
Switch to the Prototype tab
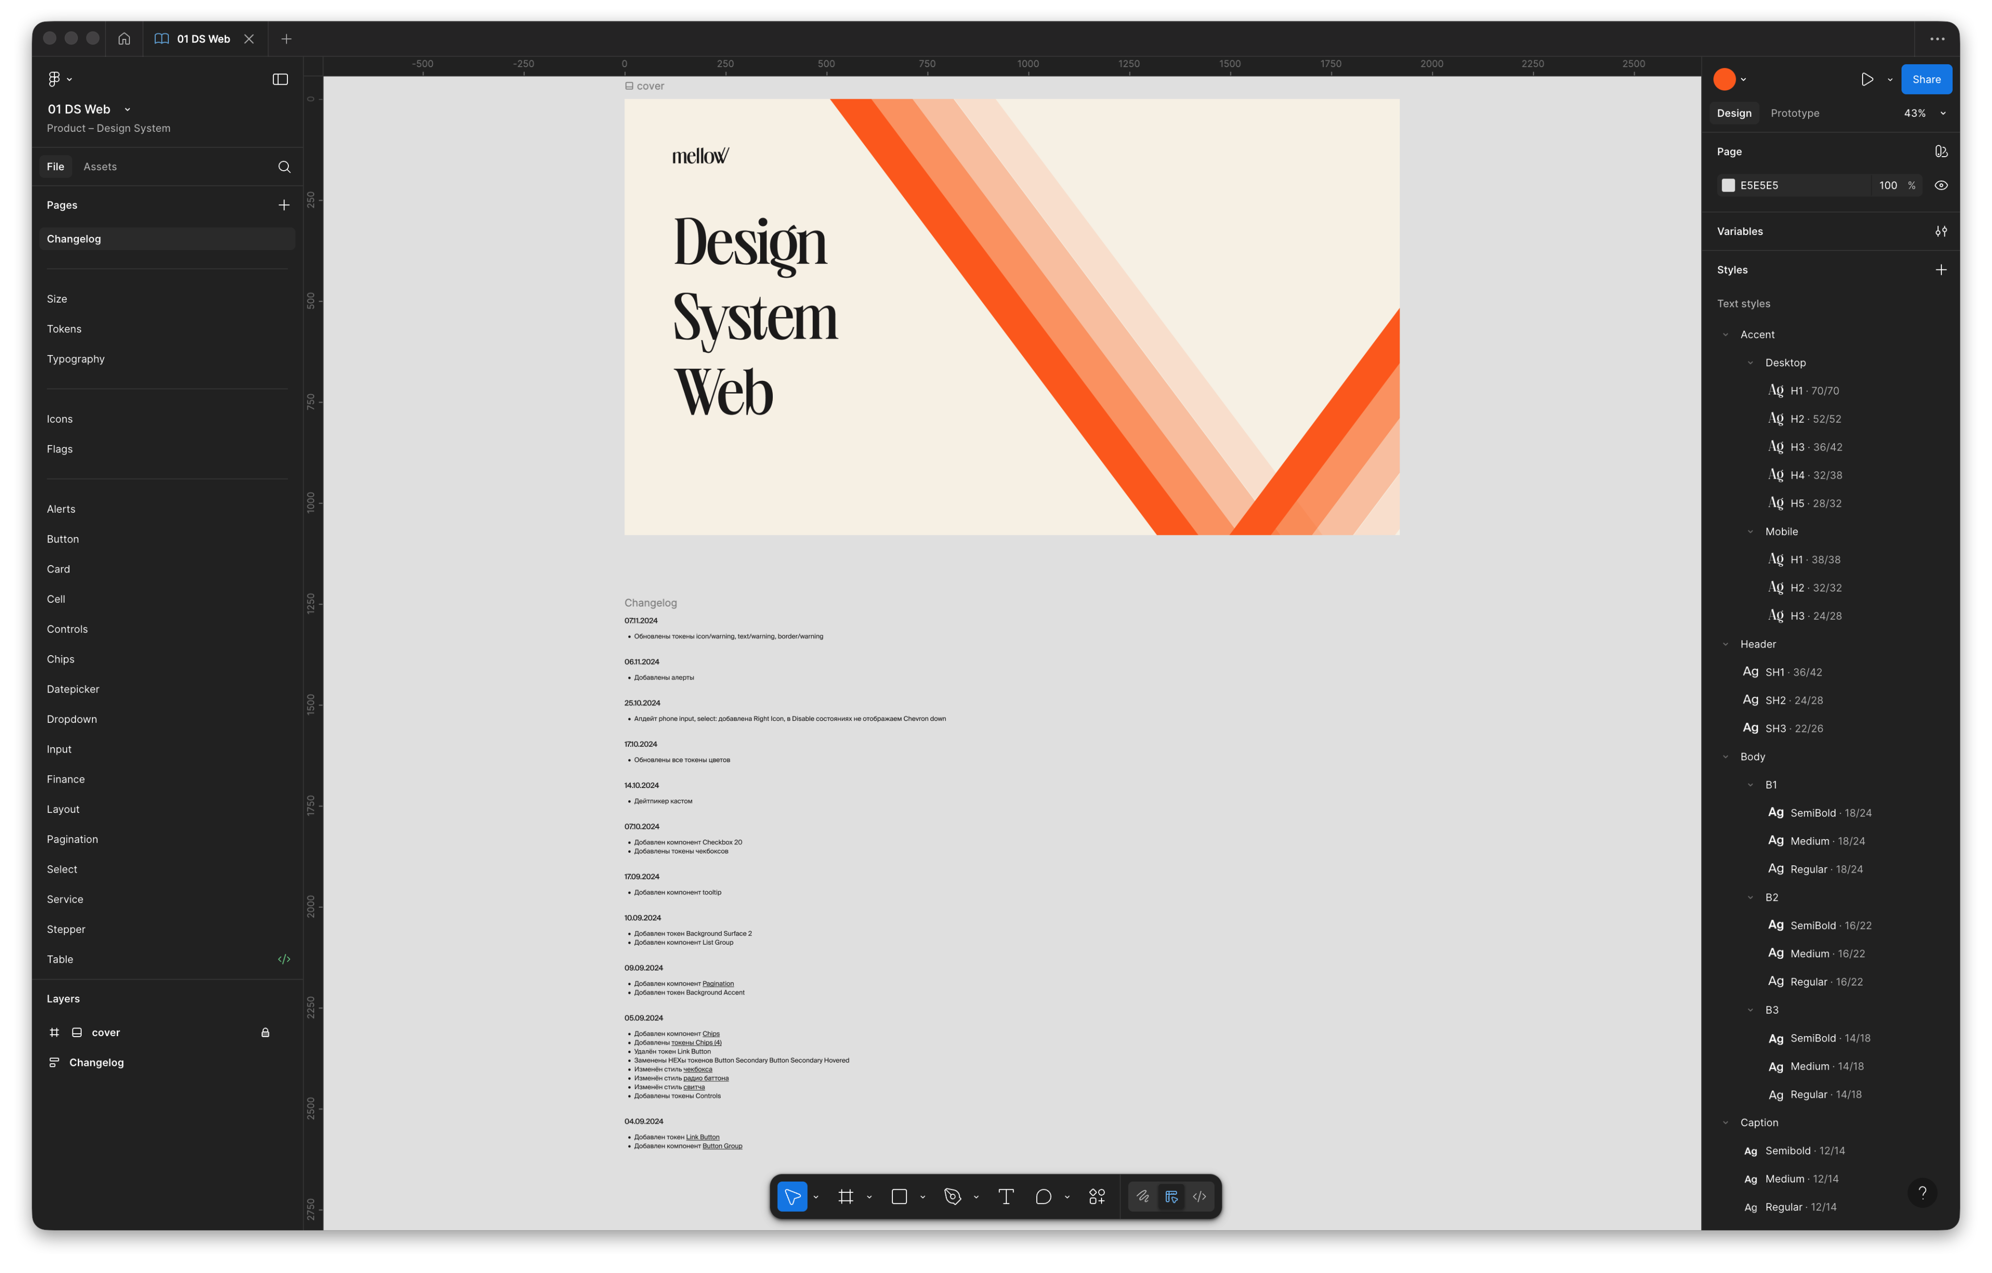click(1794, 113)
